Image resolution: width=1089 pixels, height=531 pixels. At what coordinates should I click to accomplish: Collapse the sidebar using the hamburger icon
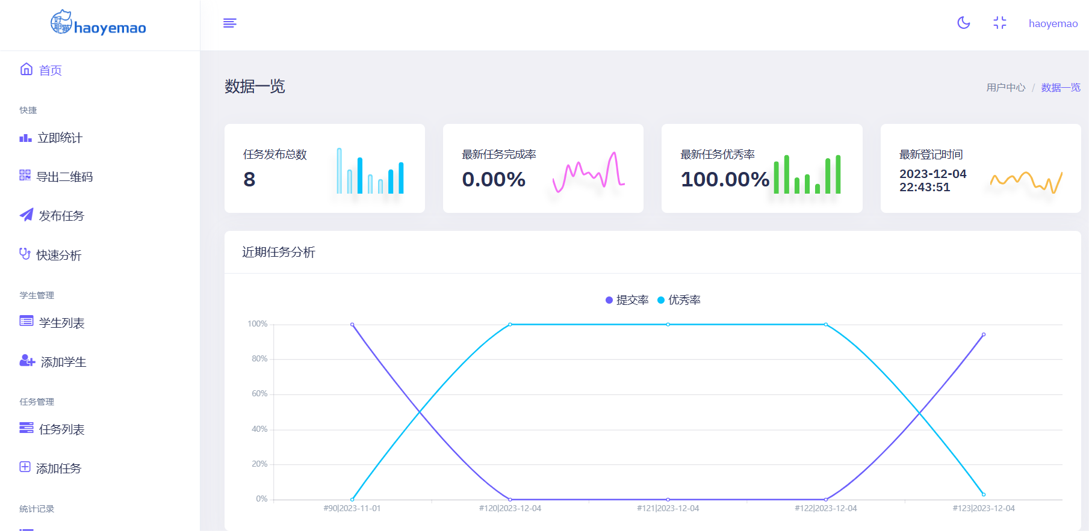click(229, 23)
